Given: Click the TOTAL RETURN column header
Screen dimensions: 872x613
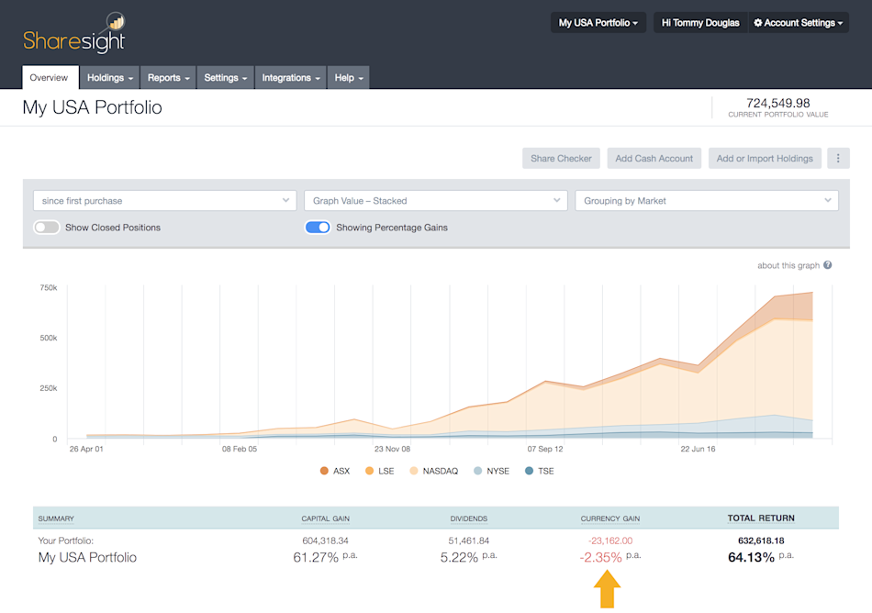Looking at the screenshot, I should point(761,518).
